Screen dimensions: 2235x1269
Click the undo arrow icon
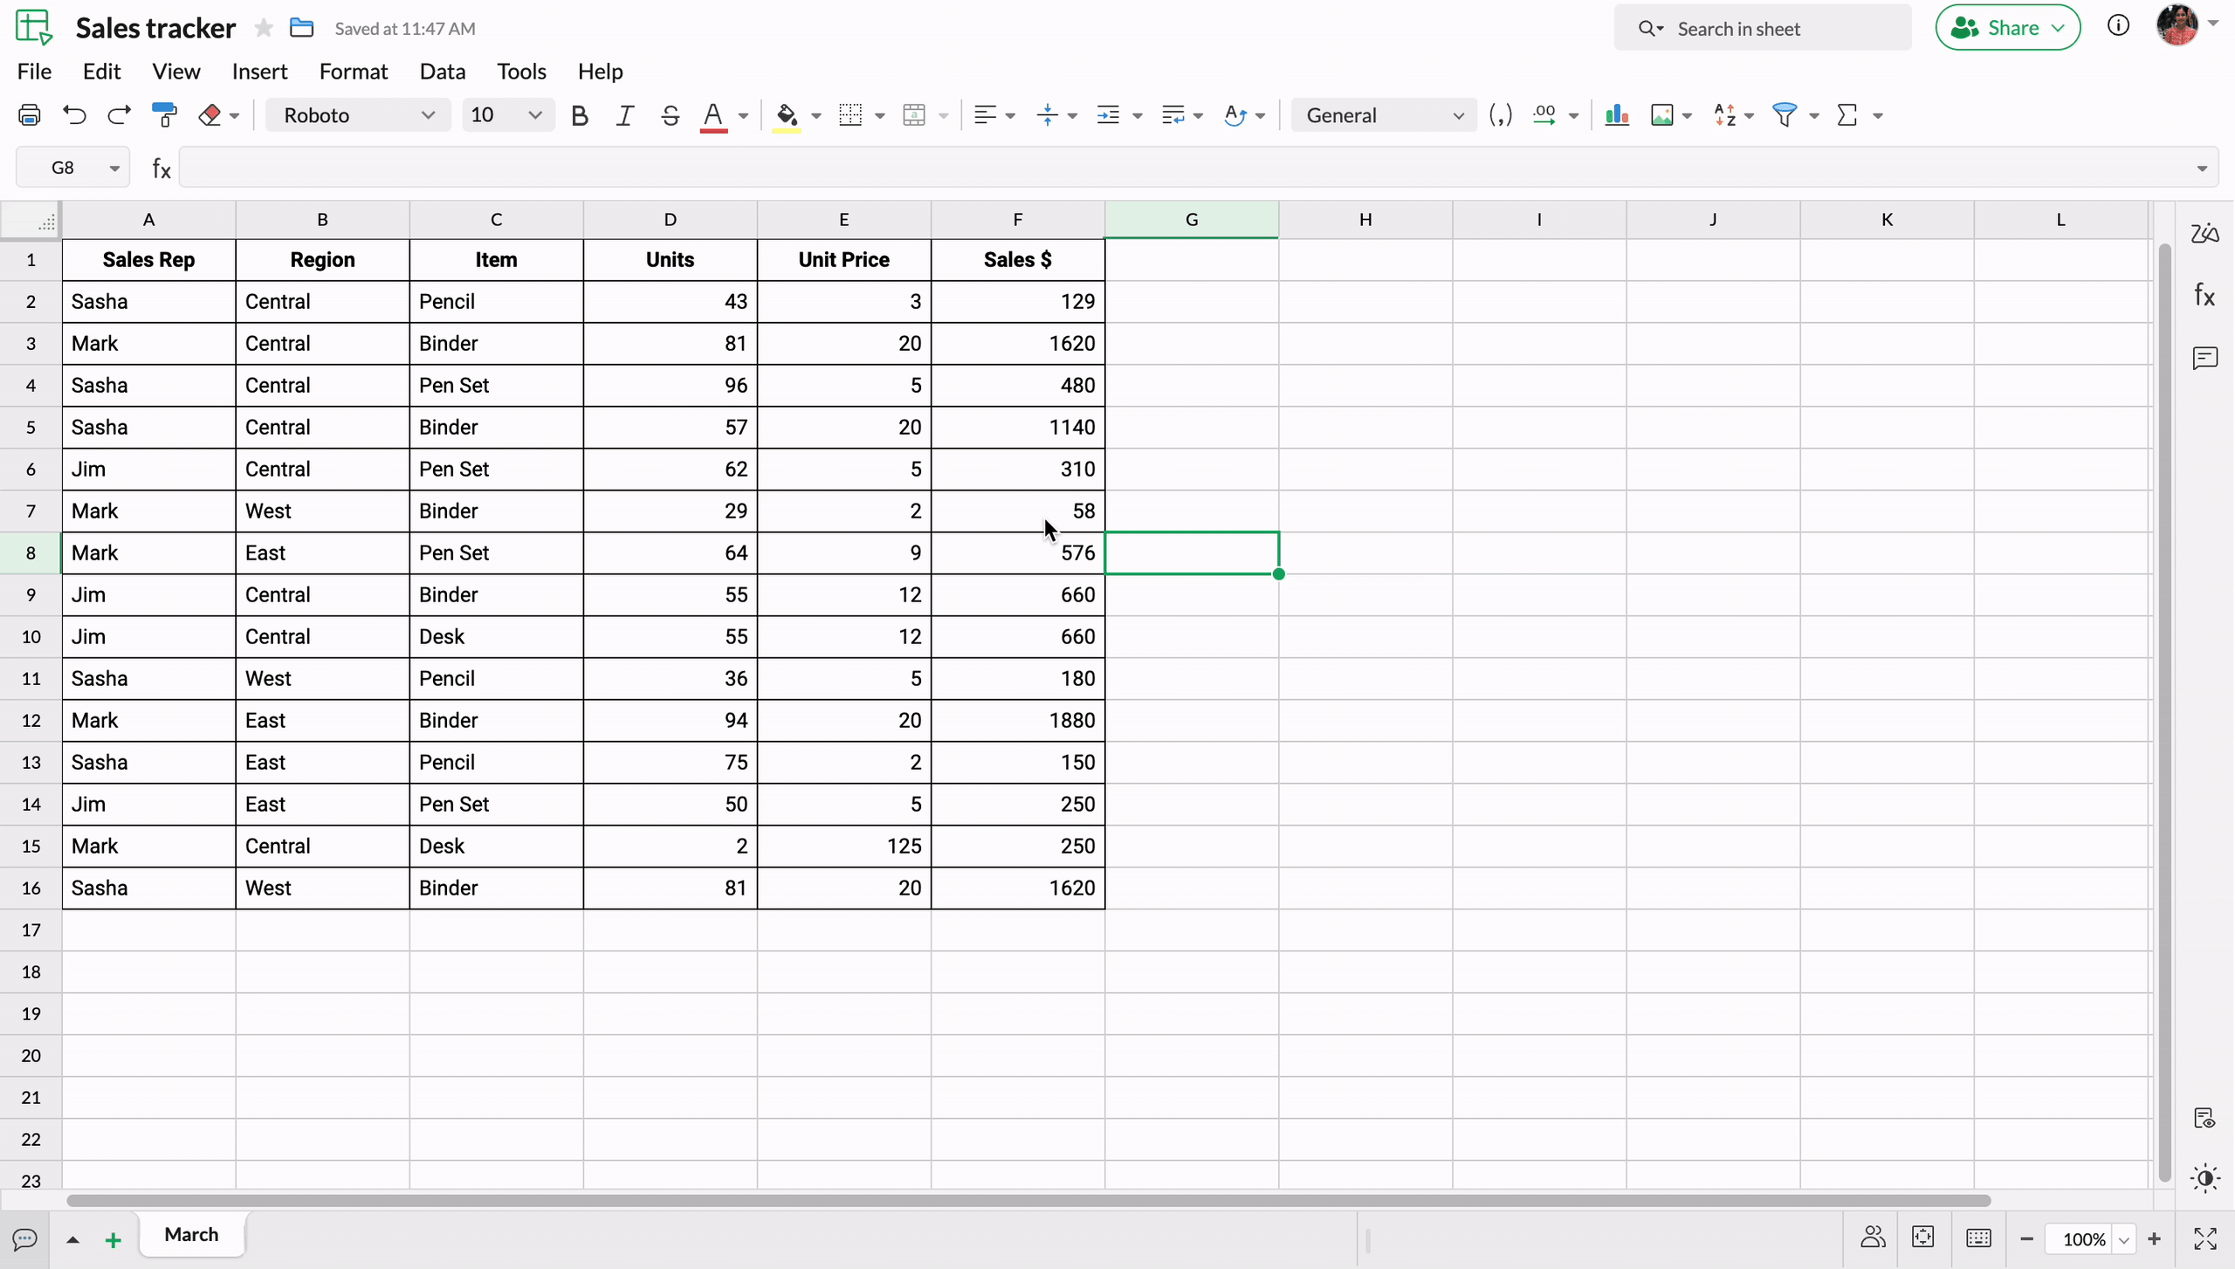tap(75, 115)
